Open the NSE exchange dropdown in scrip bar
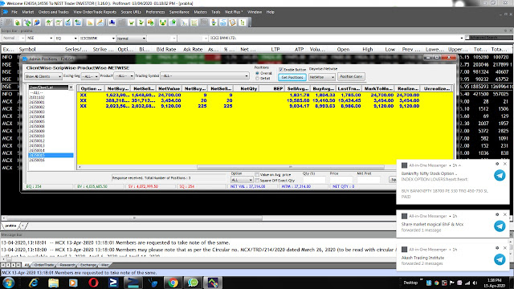514x289 pixels. pos(40,39)
